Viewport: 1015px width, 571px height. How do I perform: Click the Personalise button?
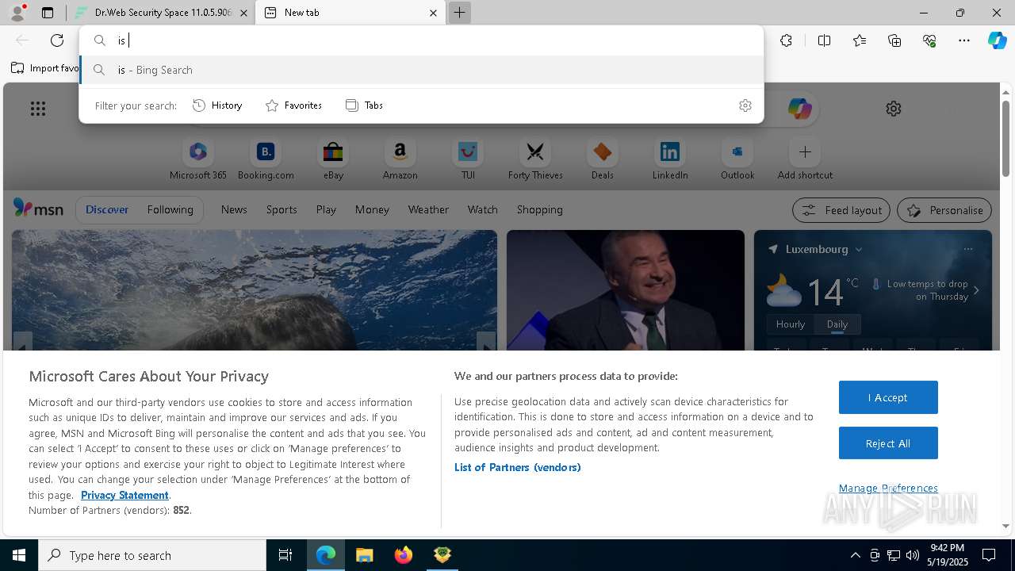point(944,210)
